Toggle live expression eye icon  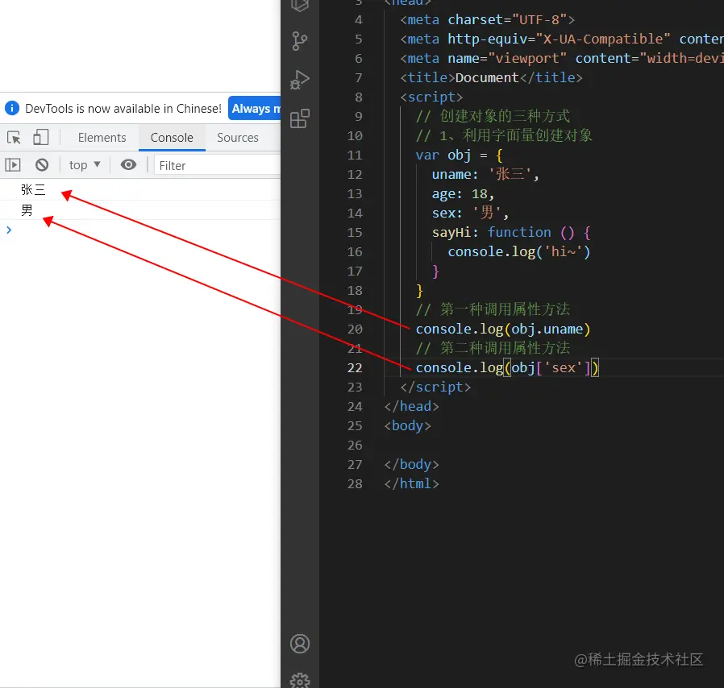128,164
